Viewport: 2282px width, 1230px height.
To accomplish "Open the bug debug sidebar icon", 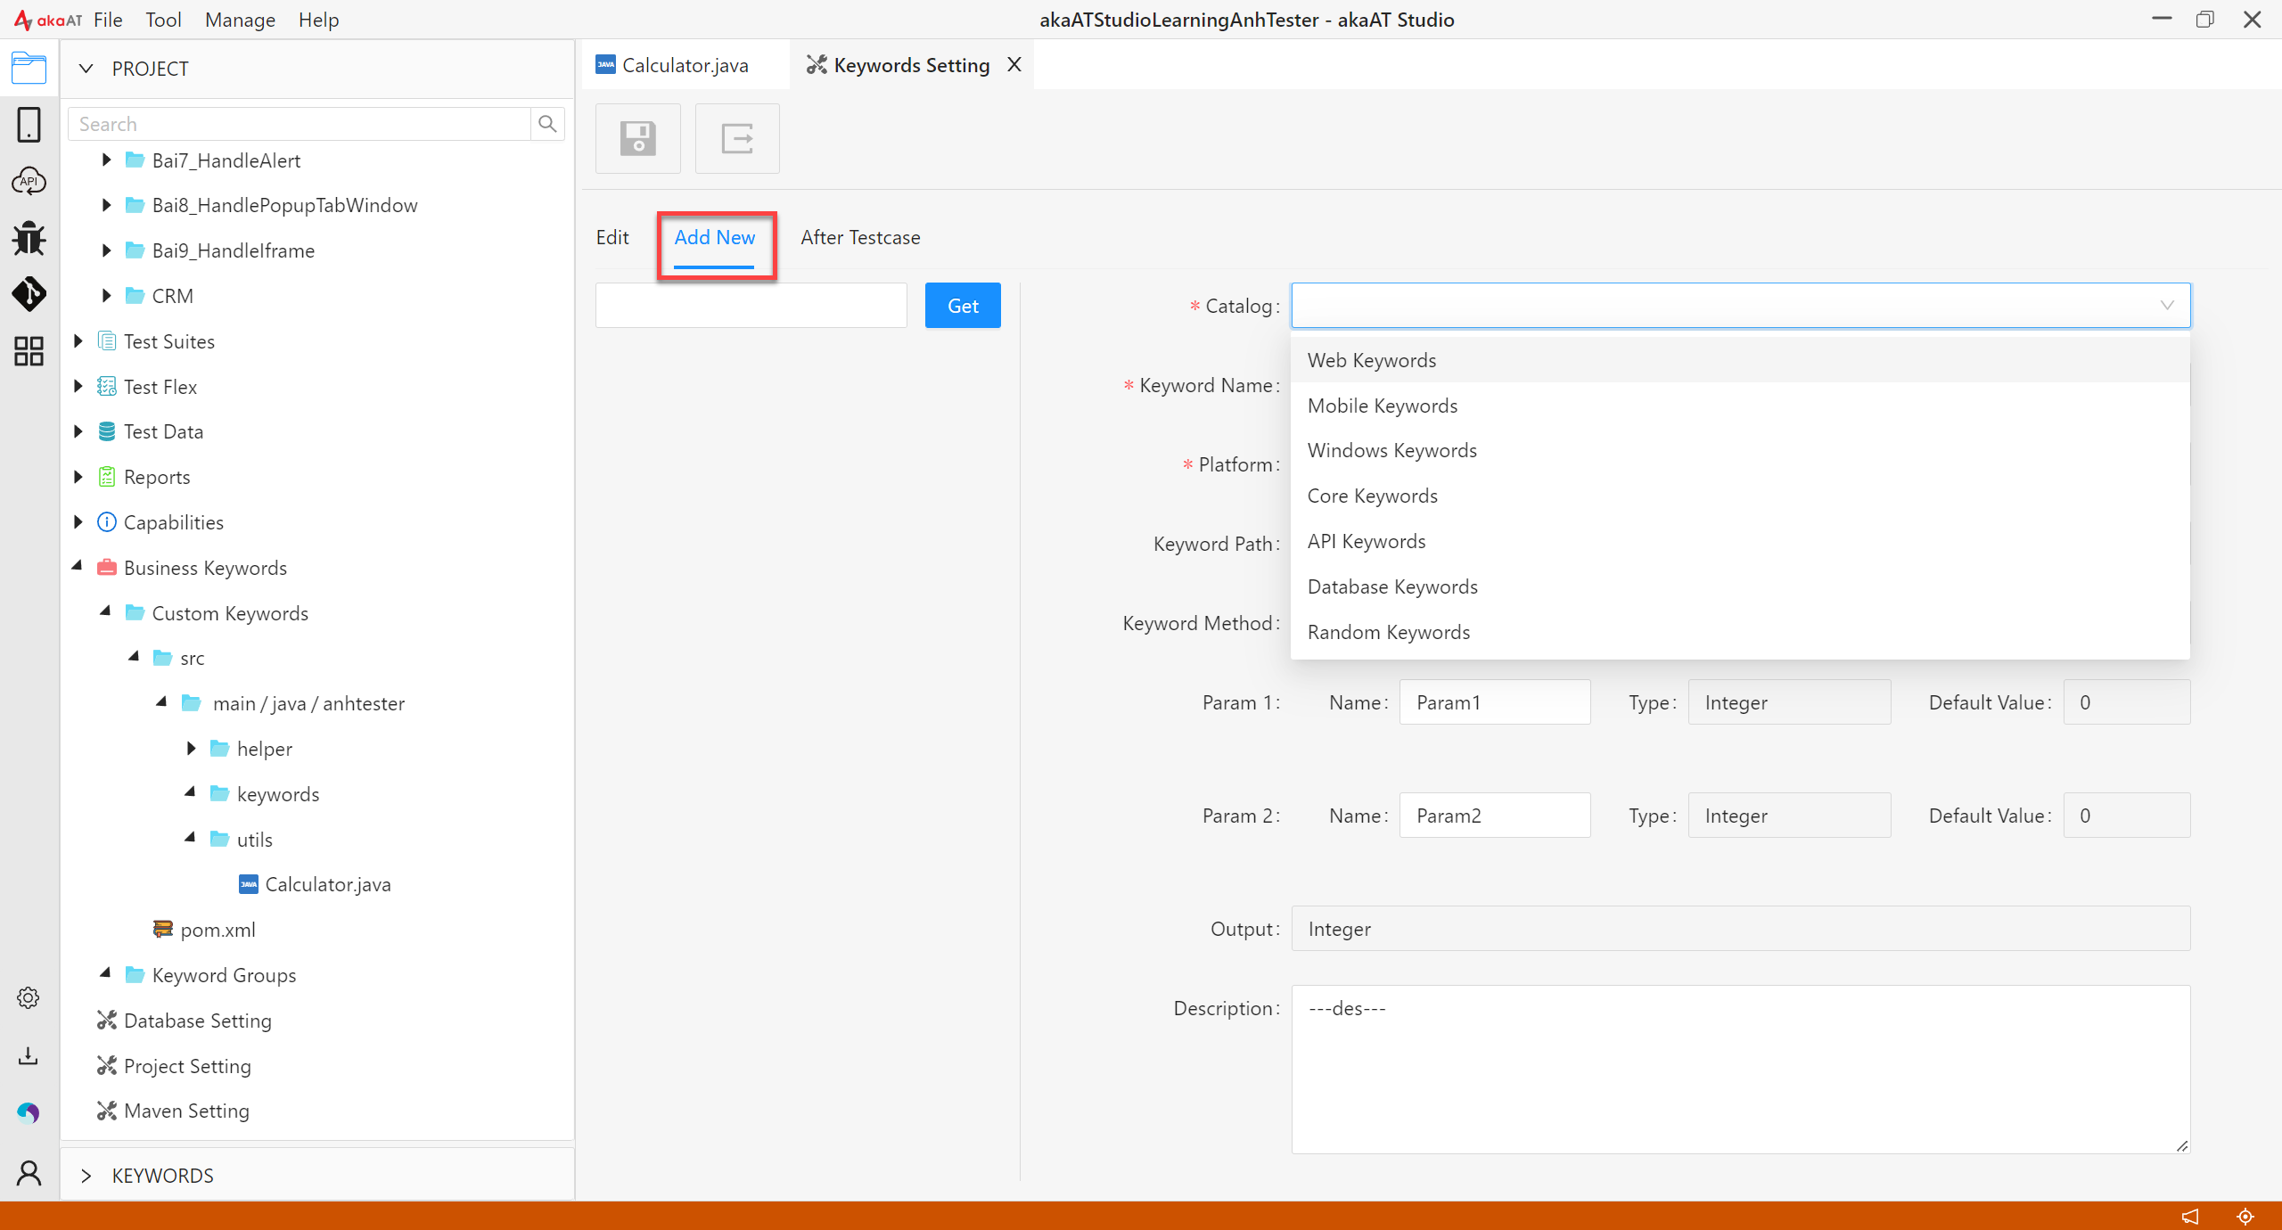I will (x=29, y=238).
